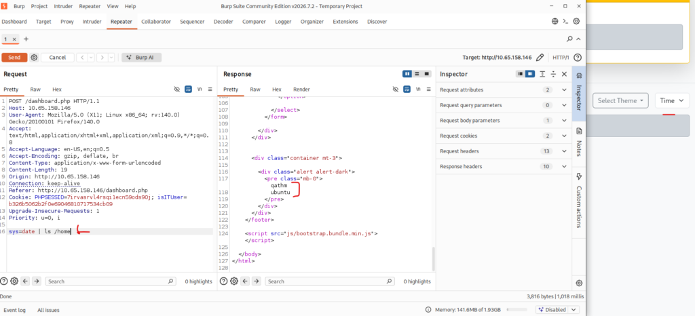
Task: Open the Burp menu
Action: pyautogui.click(x=19, y=6)
